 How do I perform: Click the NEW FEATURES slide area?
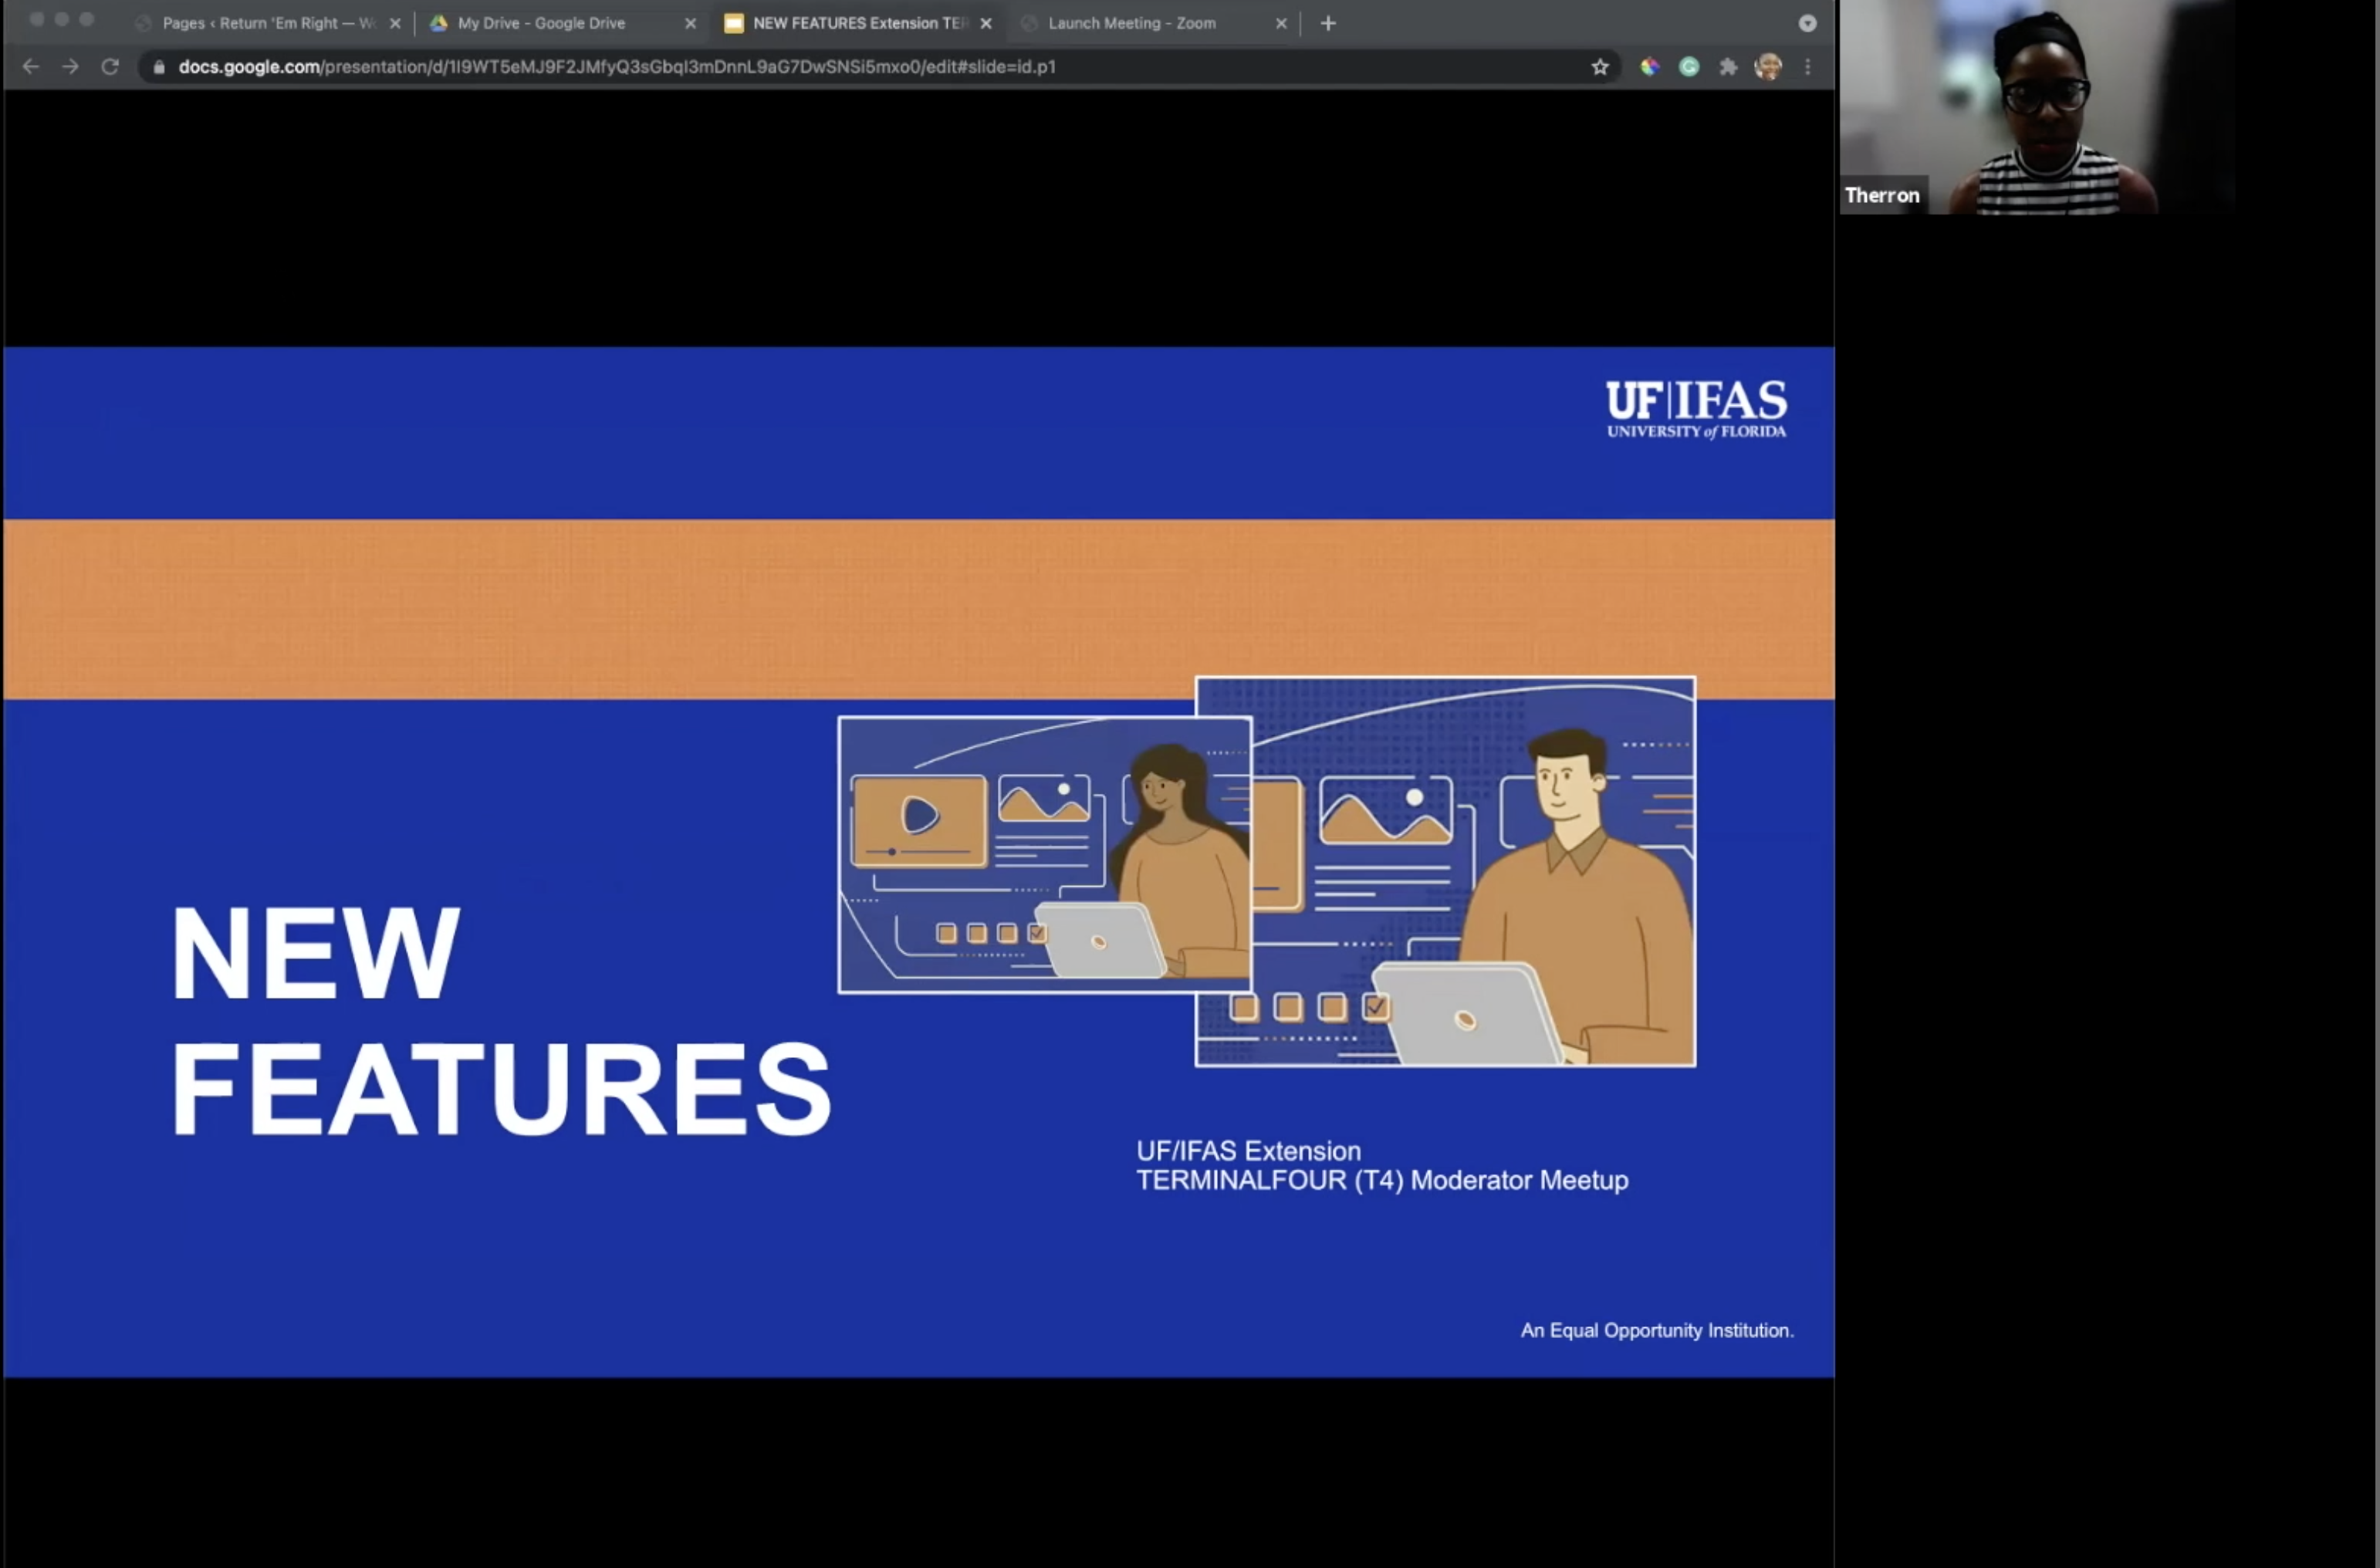point(500,1020)
